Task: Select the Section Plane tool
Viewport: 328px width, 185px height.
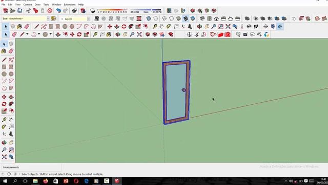Action: [265, 27]
